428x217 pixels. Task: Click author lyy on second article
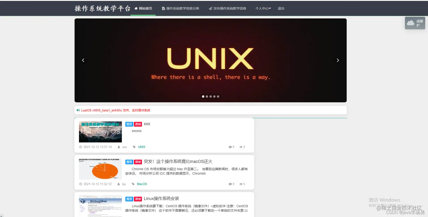[124, 184]
